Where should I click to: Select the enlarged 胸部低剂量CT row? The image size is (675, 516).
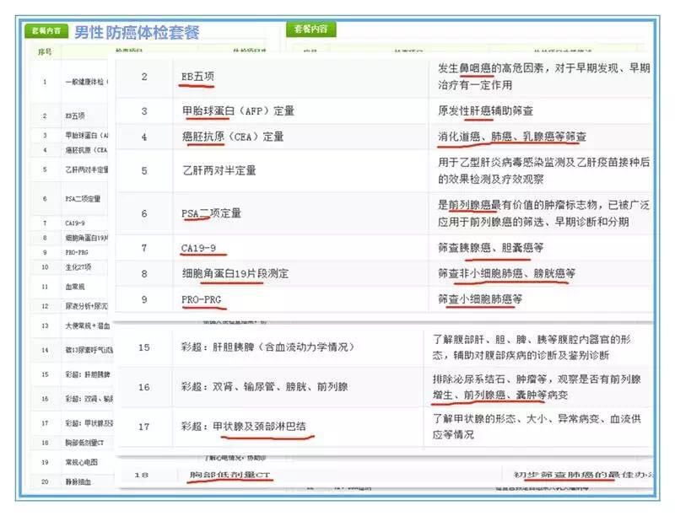(x=231, y=476)
